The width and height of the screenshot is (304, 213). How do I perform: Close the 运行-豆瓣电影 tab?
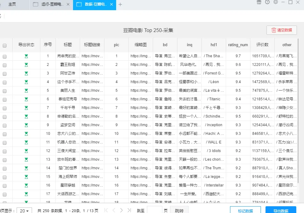68,4
